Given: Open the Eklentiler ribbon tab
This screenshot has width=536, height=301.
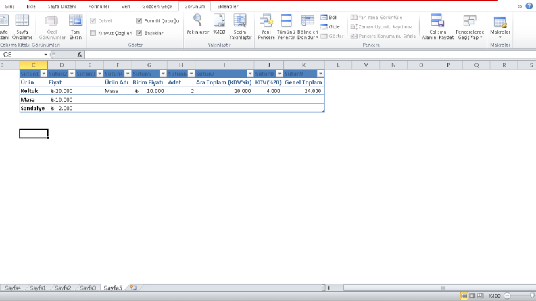Looking at the screenshot, I should tap(228, 7).
